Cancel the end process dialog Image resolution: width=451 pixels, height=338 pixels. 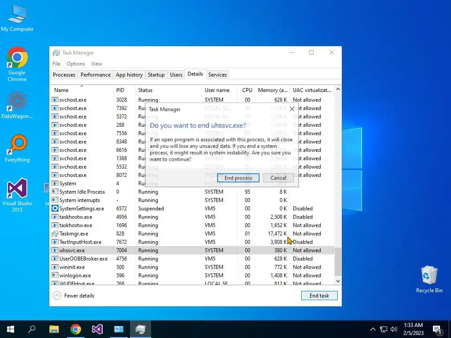click(278, 178)
